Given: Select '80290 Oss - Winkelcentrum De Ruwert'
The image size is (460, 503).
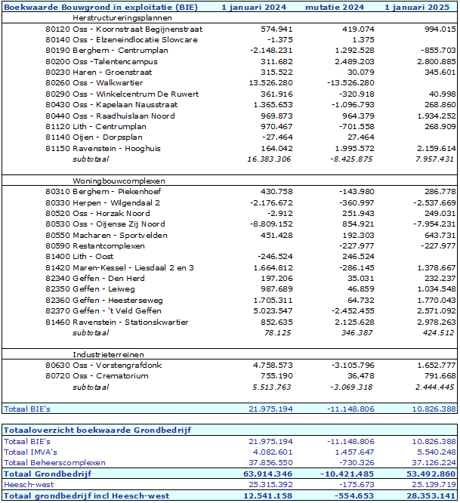Looking at the screenshot, I should [122, 94].
